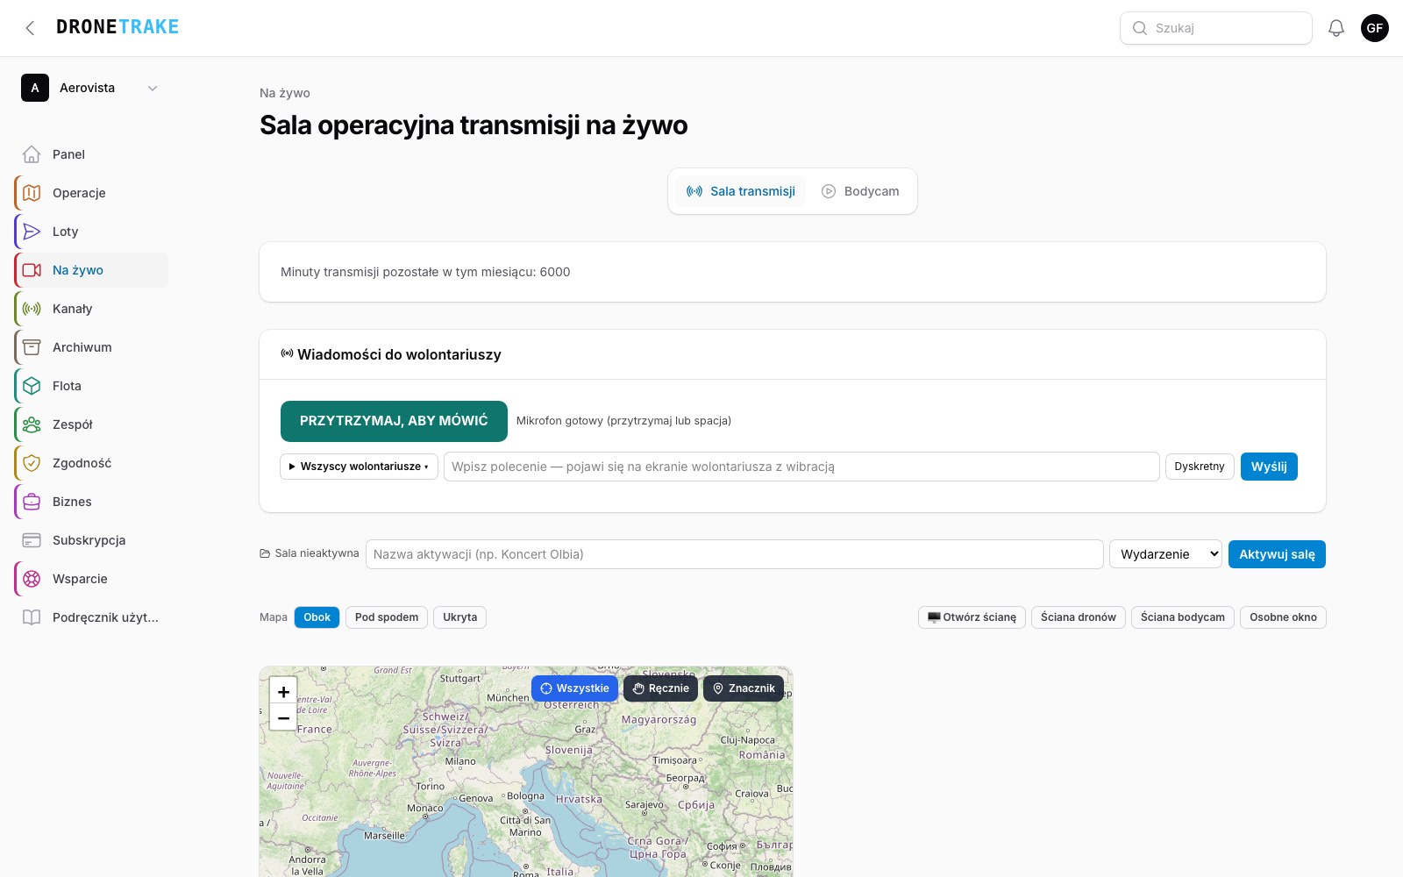Image resolution: width=1403 pixels, height=877 pixels.
Task: Enable Ręcznie map mode
Action: click(660, 688)
